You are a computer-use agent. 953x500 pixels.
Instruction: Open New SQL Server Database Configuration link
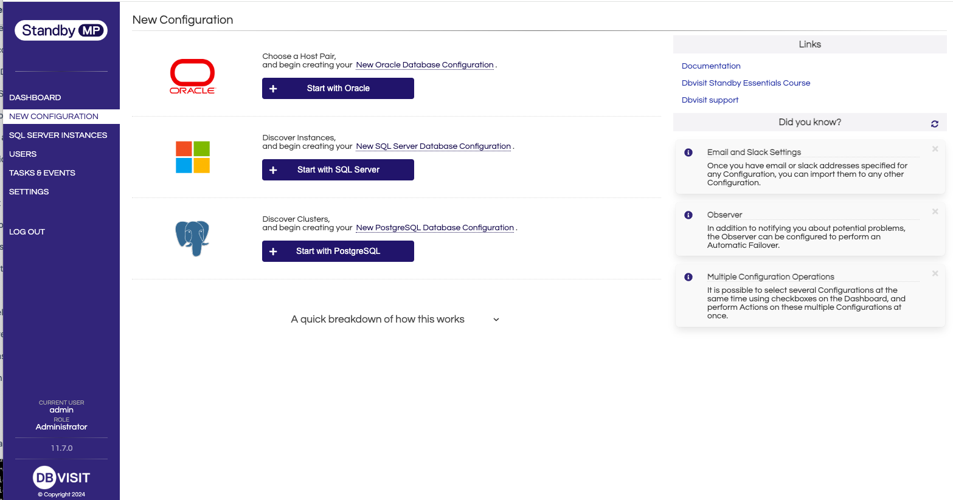click(x=433, y=146)
